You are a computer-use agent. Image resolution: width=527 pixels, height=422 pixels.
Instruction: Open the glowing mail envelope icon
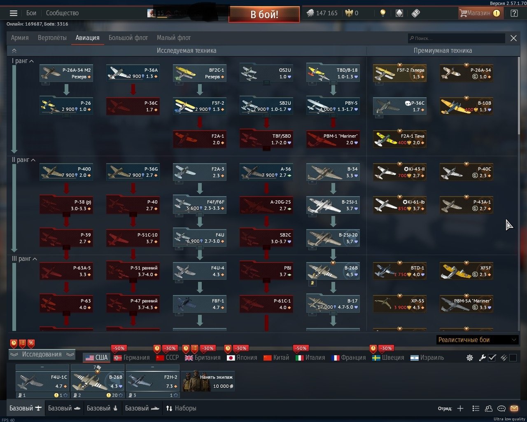[514, 408]
